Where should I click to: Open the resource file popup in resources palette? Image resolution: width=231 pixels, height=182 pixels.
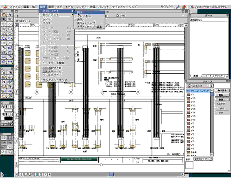[200, 86]
